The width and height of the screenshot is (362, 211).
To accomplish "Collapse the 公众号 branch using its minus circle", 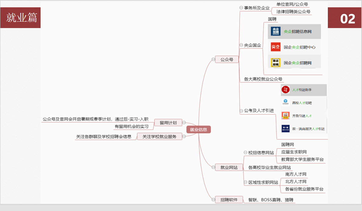I will pos(213,60).
